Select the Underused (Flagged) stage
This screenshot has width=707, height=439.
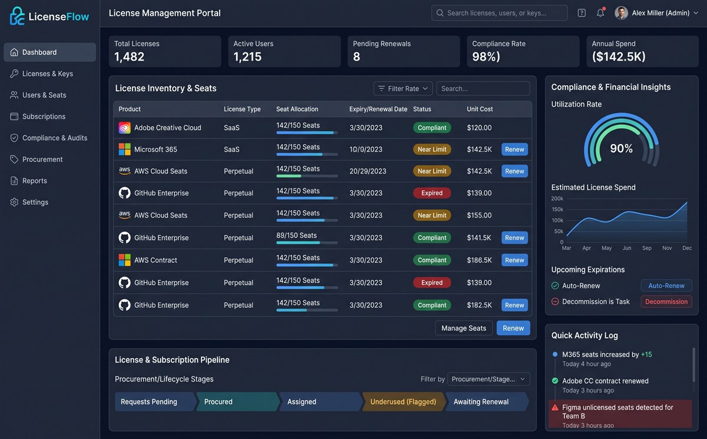(404, 402)
